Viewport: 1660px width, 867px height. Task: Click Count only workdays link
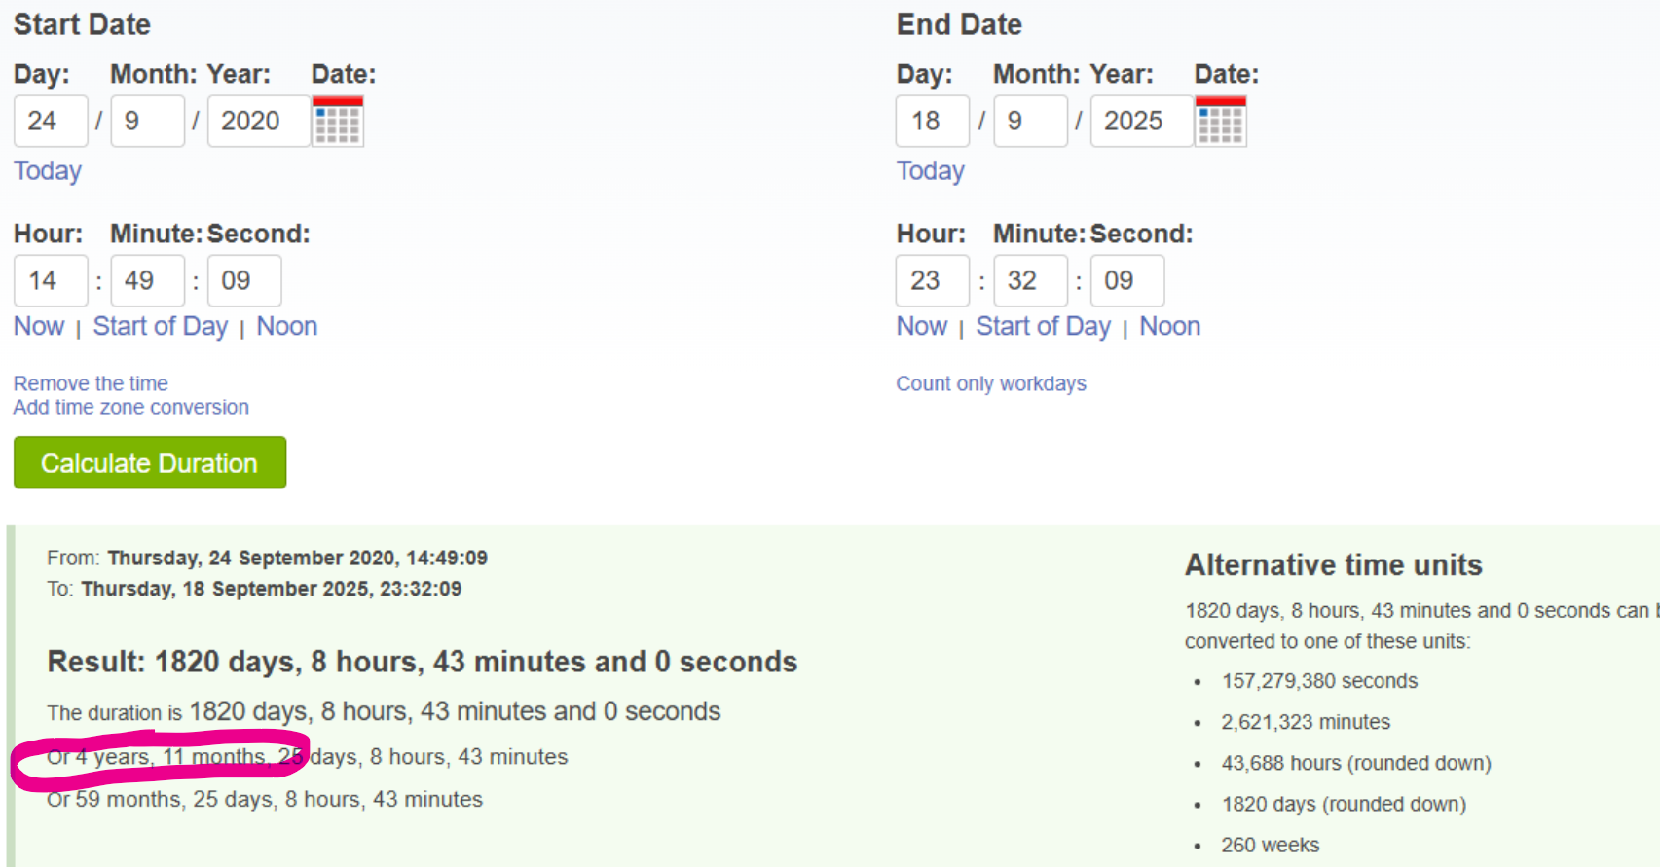coord(991,383)
